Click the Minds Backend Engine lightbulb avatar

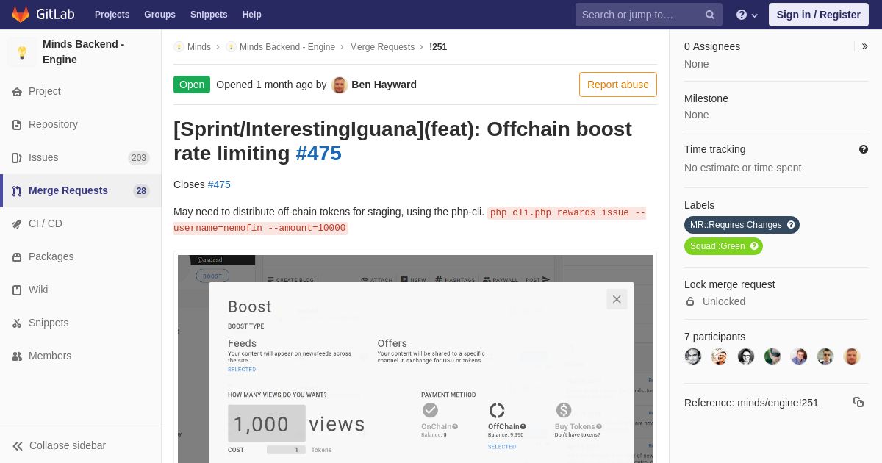22,52
